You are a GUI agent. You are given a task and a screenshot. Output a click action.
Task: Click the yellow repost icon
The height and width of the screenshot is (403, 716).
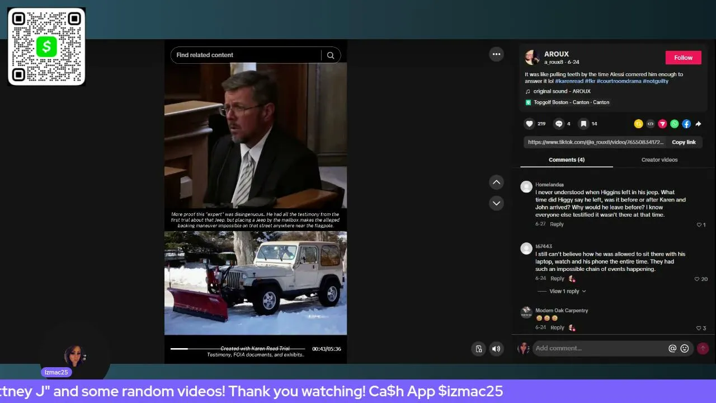pyautogui.click(x=638, y=124)
